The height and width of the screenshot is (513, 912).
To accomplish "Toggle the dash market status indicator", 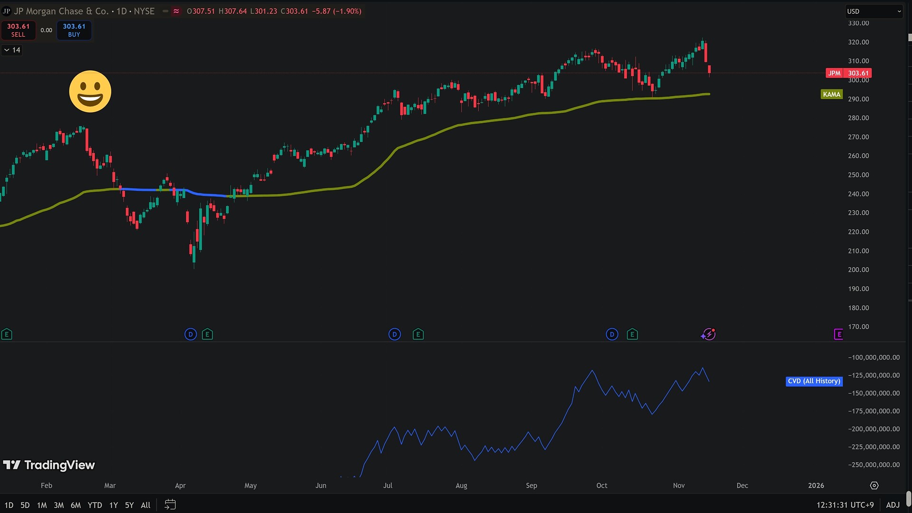I will click(165, 11).
